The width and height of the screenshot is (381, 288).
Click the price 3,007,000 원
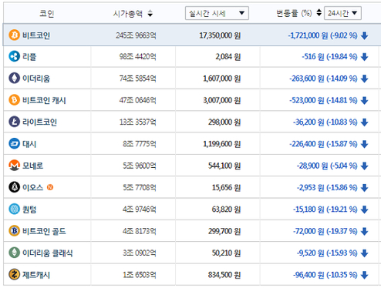coord(221,100)
